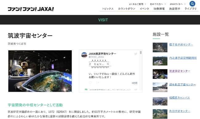Click 内之浦宇宙空間観測所 thumbnail image

pyautogui.click(x=160, y=61)
